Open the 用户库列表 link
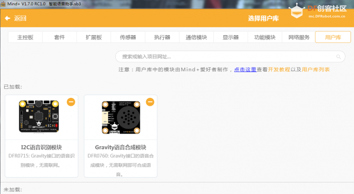This screenshot has height=194, width=354. [316, 70]
